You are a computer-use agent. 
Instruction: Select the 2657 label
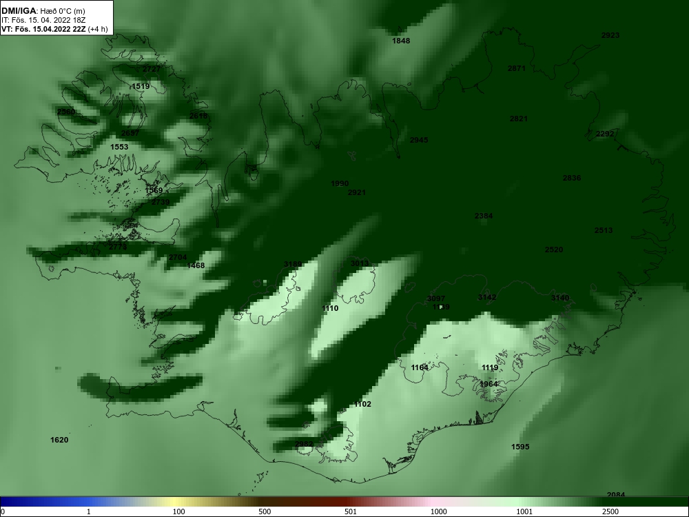click(x=130, y=133)
